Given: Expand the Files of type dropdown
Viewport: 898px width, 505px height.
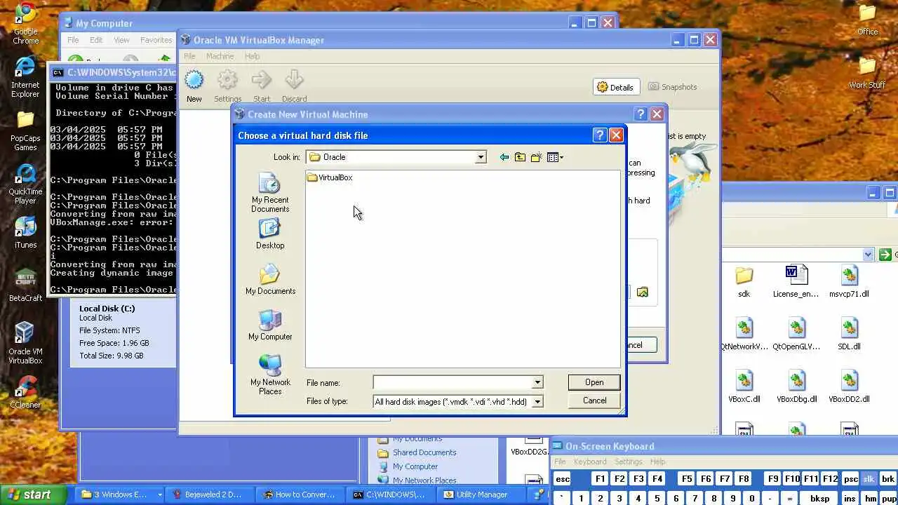Looking at the screenshot, I should pyautogui.click(x=537, y=402).
